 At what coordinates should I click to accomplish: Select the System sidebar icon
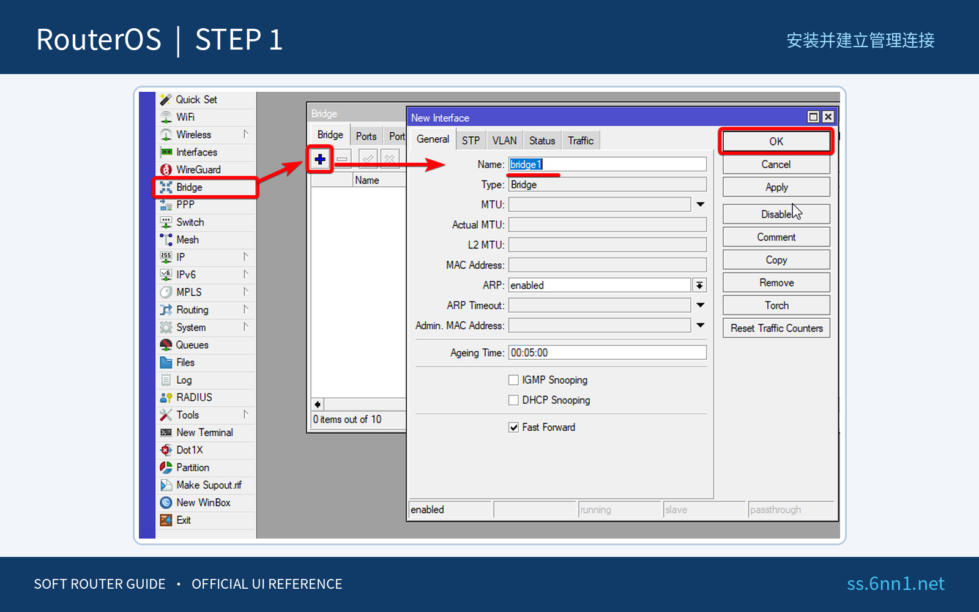(166, 327)
